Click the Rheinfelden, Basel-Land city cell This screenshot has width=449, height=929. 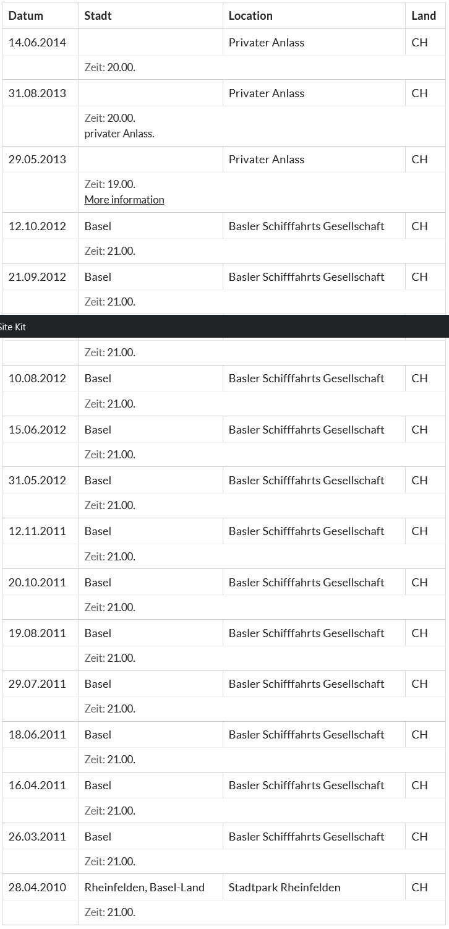click(145, 888)
